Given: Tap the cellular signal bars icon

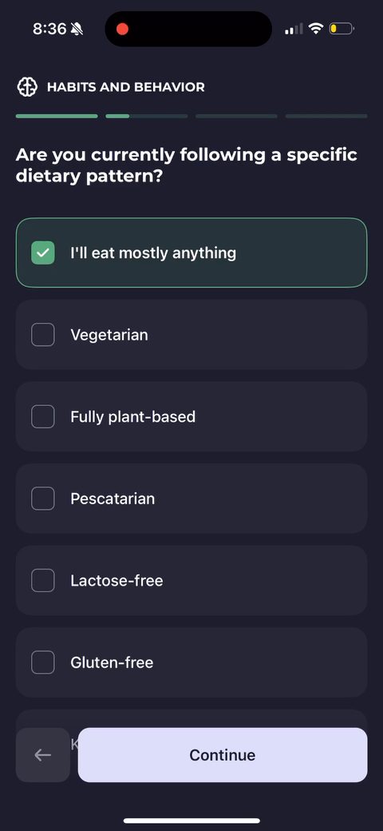Looking at the screenshot, I should coord(294,29).
